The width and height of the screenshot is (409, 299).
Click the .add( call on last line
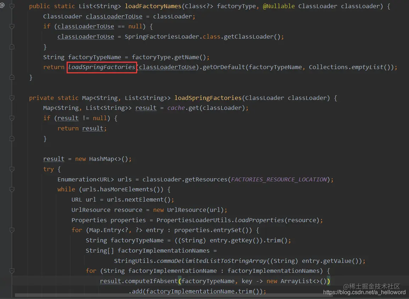click(137, 292)
